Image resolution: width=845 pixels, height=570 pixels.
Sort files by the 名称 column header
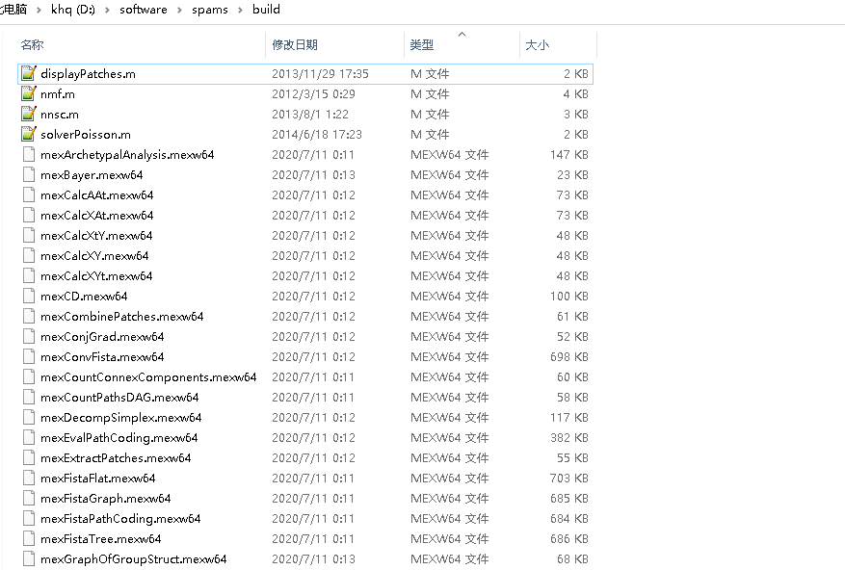click(33, 44)
